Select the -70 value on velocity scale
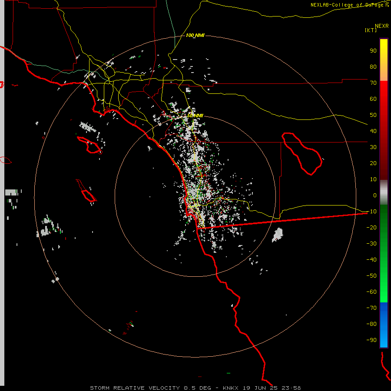The height and width of the screenshot is (391, 391). click(x=371, y=308)
